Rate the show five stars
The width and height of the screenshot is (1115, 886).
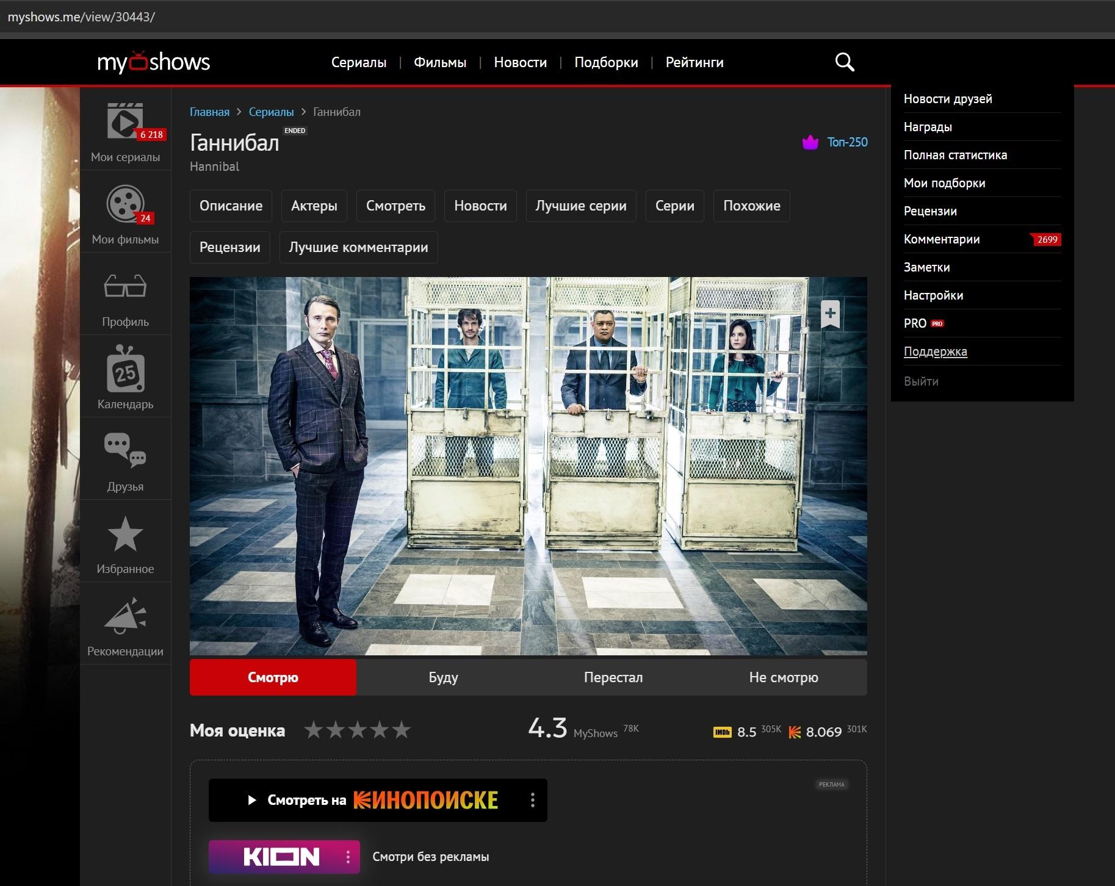click(x=401, y=730)
